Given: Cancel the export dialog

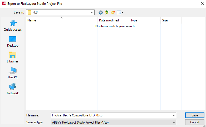Looking at the screenshot, I should pyautogui.click(x=195, y=122).
